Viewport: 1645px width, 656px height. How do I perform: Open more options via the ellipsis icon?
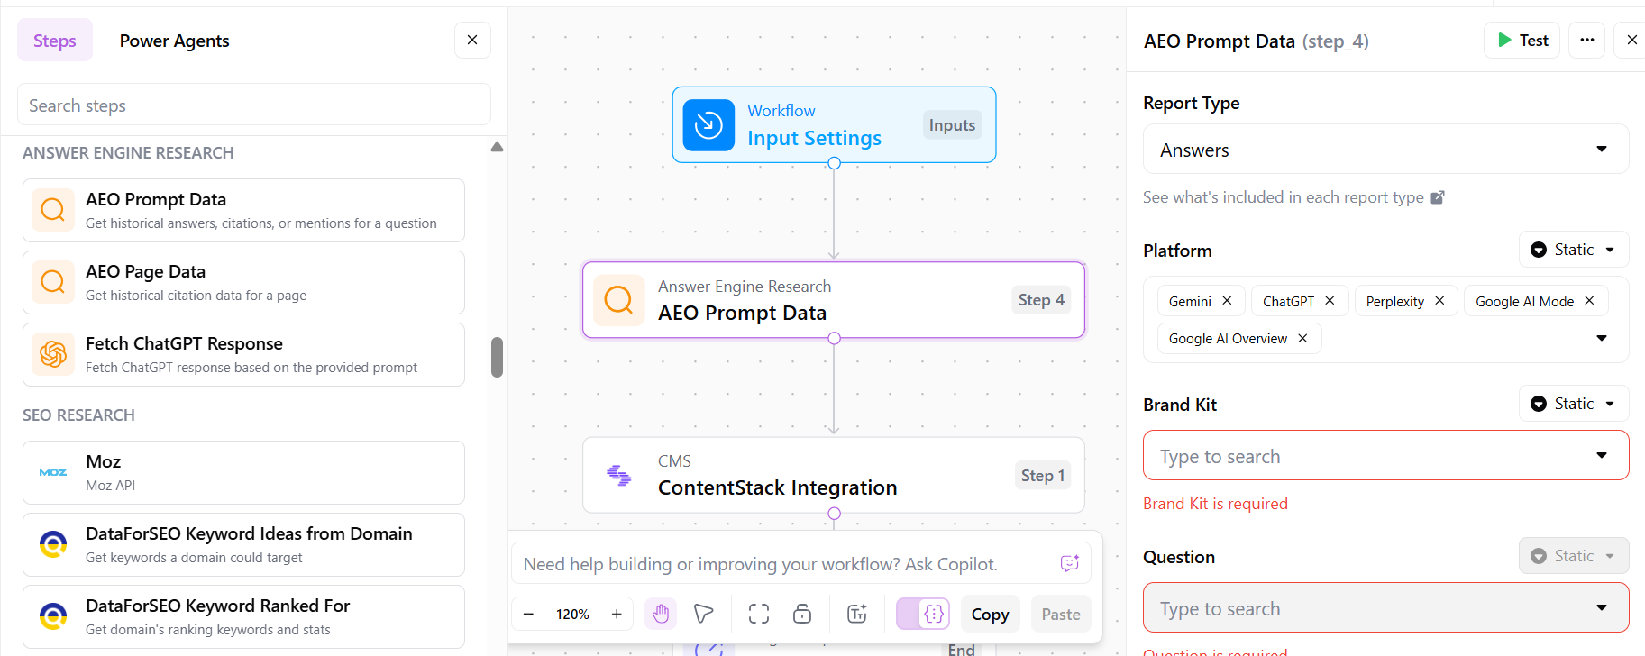pos(1586,40)
